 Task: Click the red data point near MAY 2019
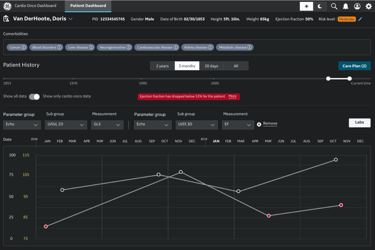pos(269,216)
